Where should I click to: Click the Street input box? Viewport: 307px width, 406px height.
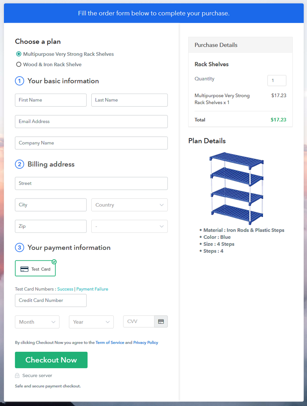coord(91,183)
